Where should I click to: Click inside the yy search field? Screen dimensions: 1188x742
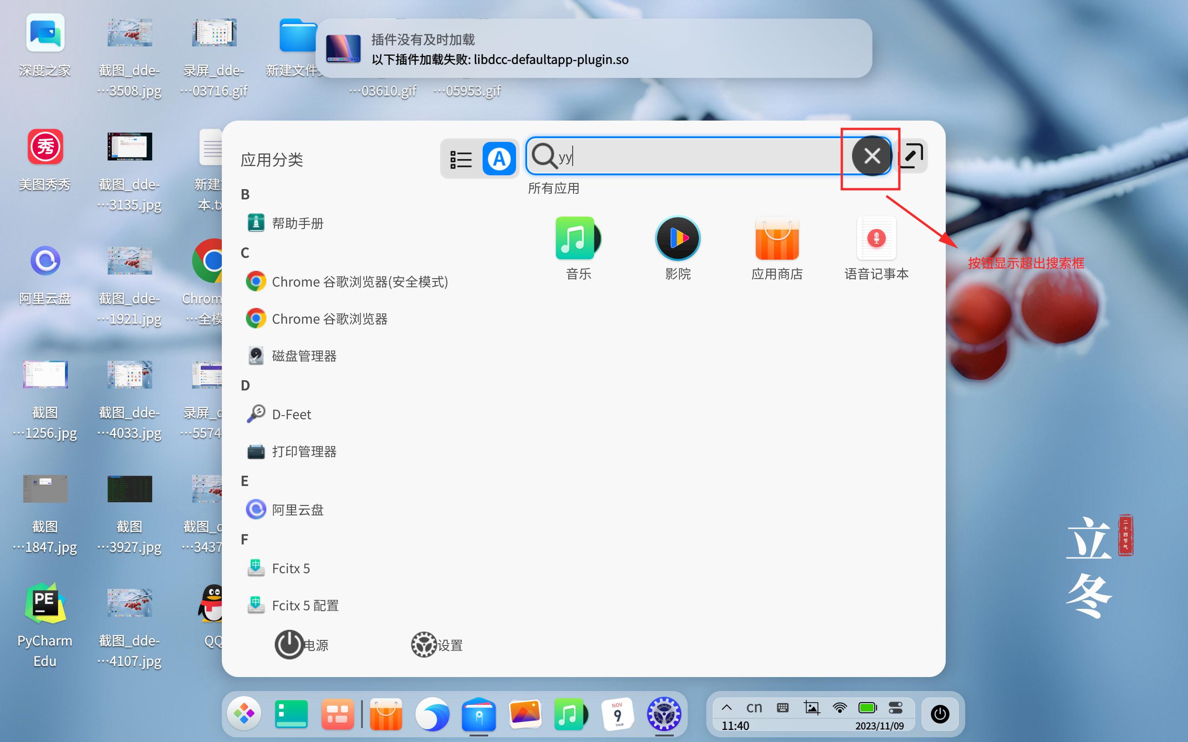(x=687, y=157)
